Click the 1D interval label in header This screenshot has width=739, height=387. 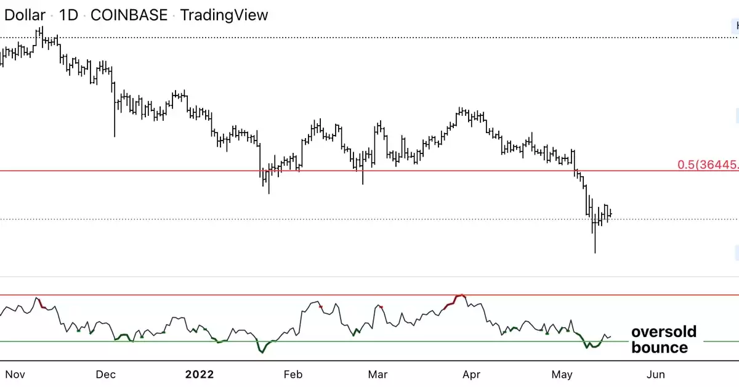pos(68,15)
